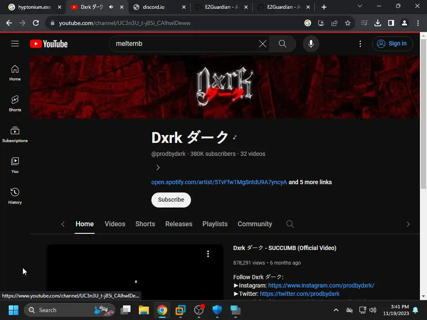Screen dimensions: 427x320
Task: Click install app icon in address bar
Action: (x=321, y=23)
